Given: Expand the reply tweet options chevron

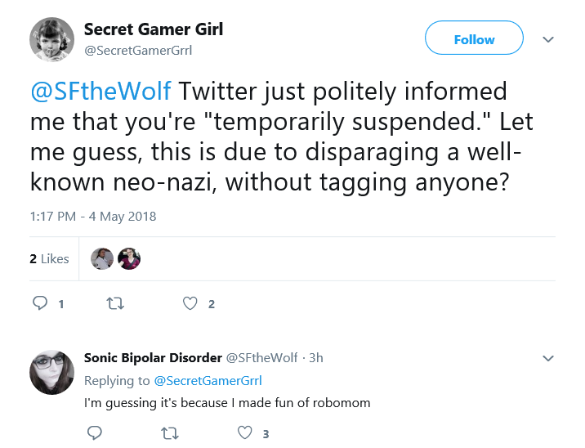Looking at the screenshot, I should click(547, 358).
